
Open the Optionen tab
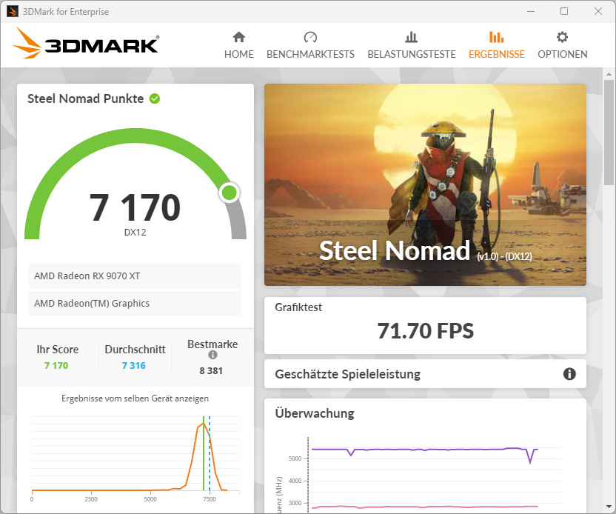(x=562, y=45)
